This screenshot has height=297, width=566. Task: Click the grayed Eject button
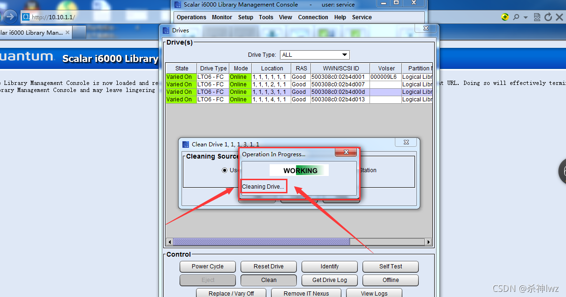point(208,280)
